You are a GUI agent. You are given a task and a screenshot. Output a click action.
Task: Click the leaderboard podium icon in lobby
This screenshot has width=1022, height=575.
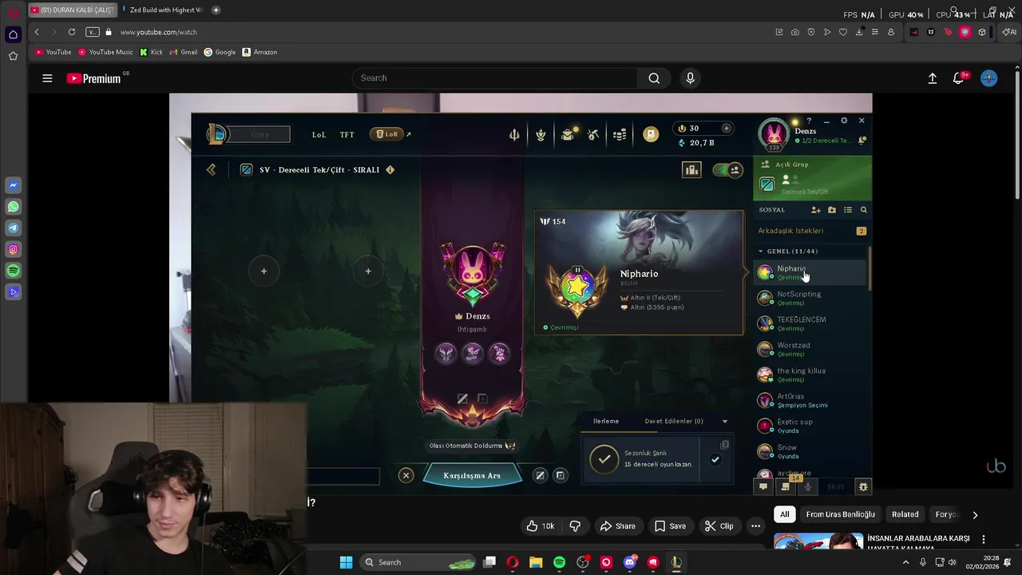[x=691, y=170]
